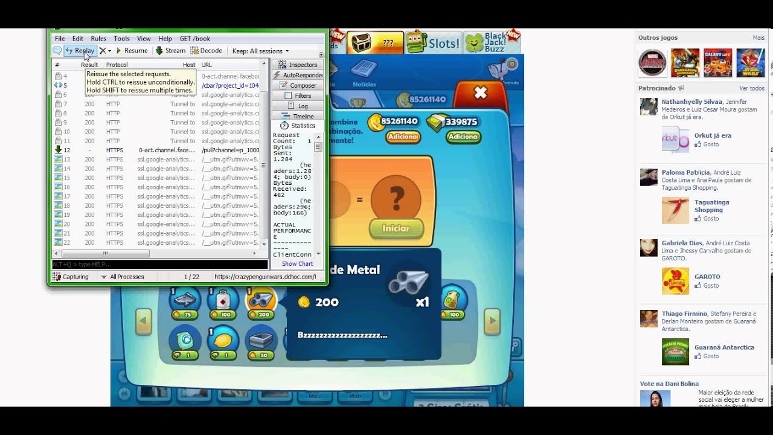Open the Rules menu

click(98, 39)
